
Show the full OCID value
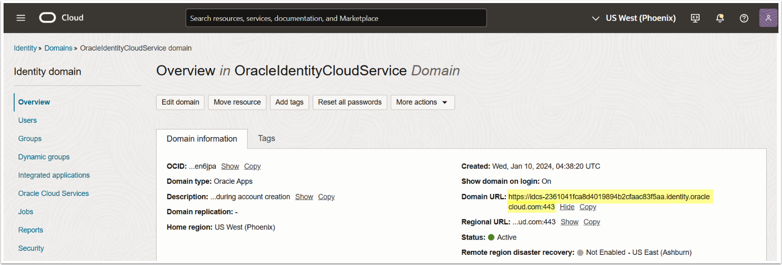pyautogui.click(x=230, y=166)
